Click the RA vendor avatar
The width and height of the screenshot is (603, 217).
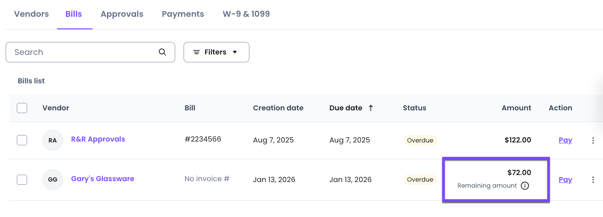(53, 140)
